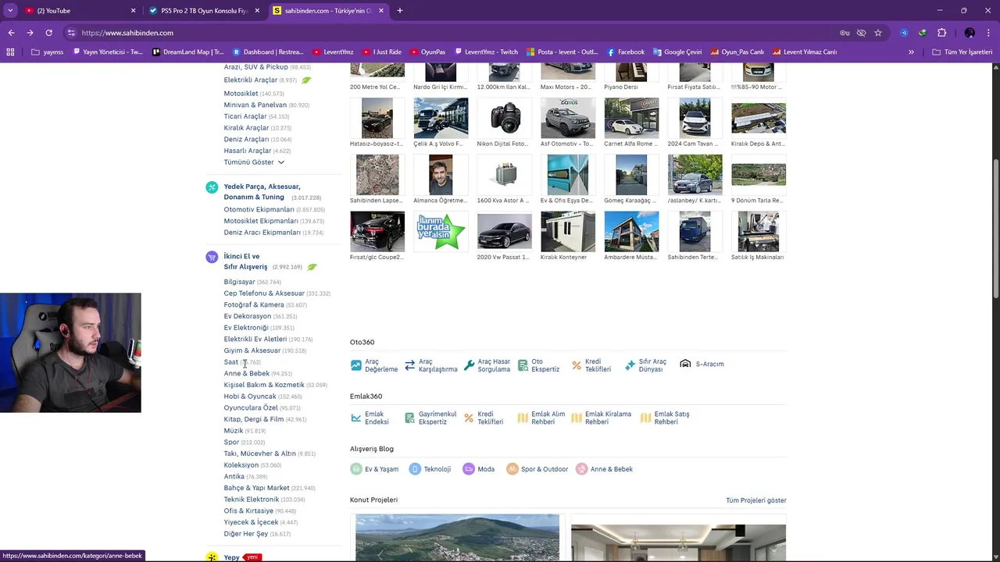Click the Moda blog shoe icon

click(x=469, y=469)
